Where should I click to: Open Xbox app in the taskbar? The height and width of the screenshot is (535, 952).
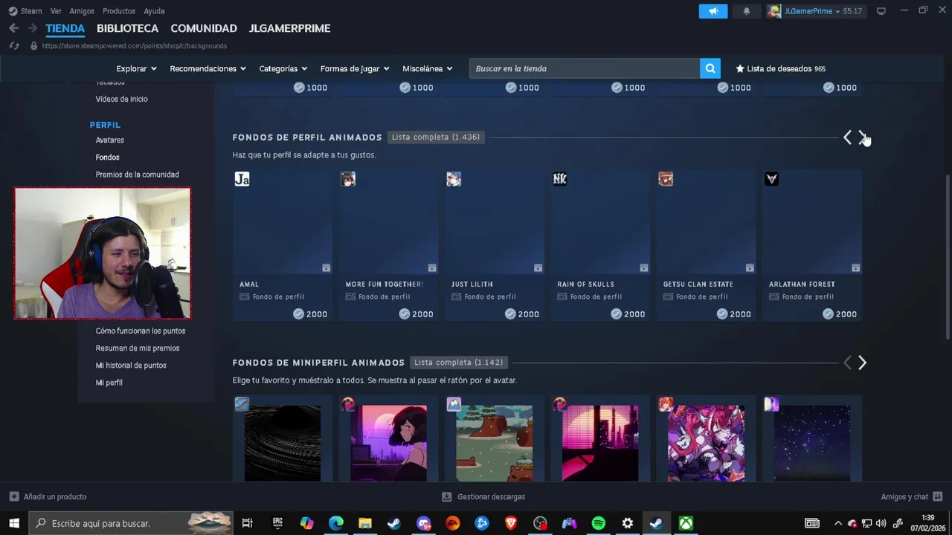click(686, 523)
